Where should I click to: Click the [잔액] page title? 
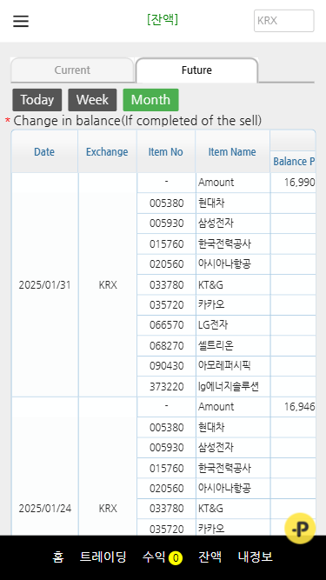[x=163, y=19]
